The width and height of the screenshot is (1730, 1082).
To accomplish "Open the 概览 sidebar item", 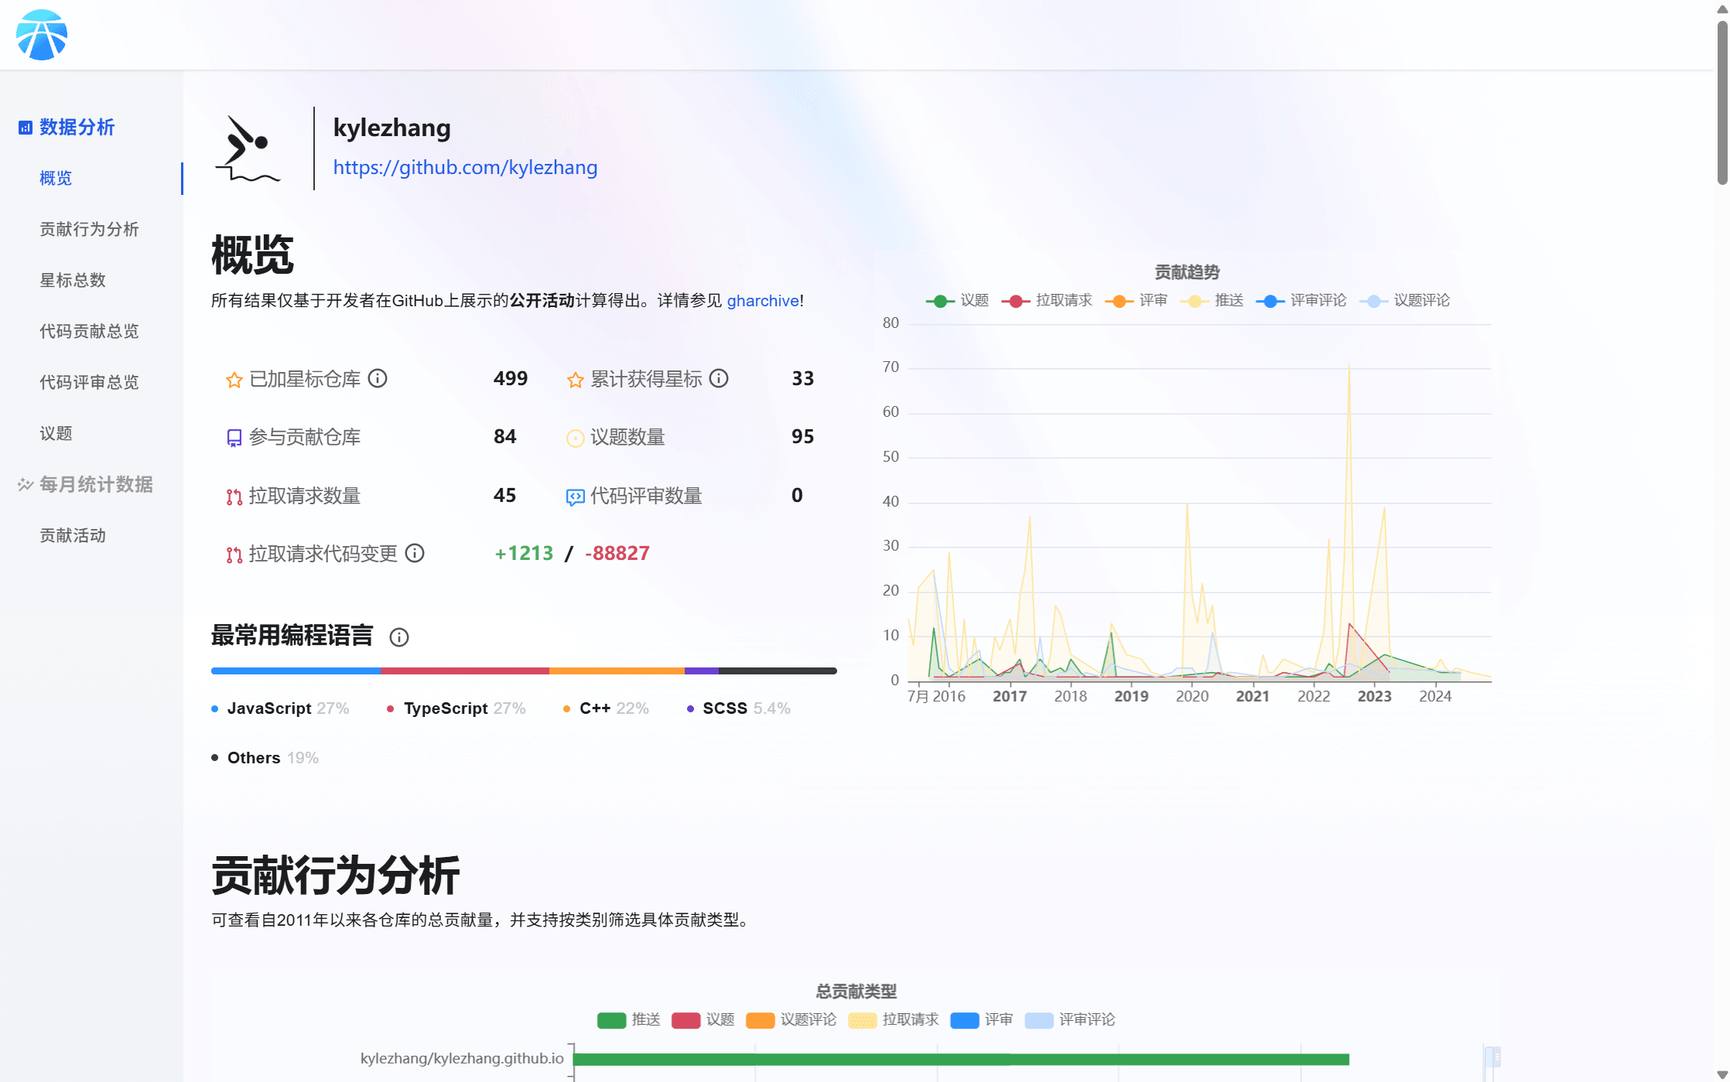I will pyautogui.click(x=56, y=179).
